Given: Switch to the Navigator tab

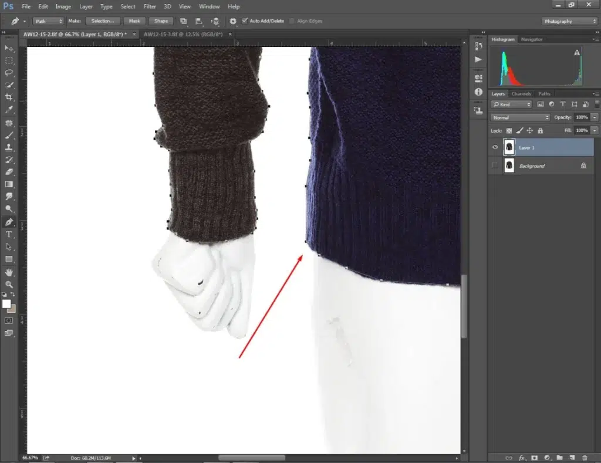Looking at the screenshot, I should click(x=532, y=39).
